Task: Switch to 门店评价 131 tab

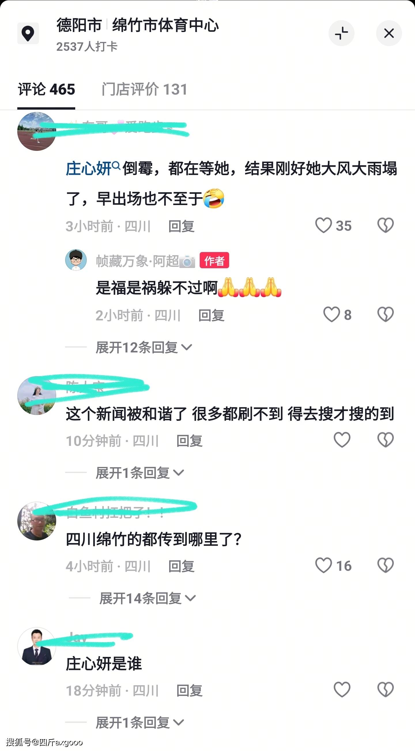Action: click(144, 89)
